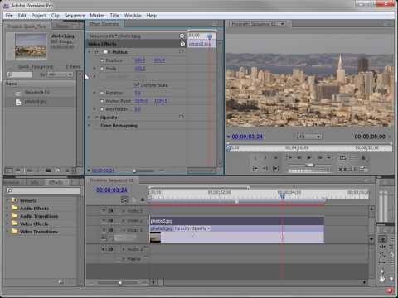Go to next edit point in Program monitor
Viewport: 398px width, 298px height.
(x=330, y=157)
